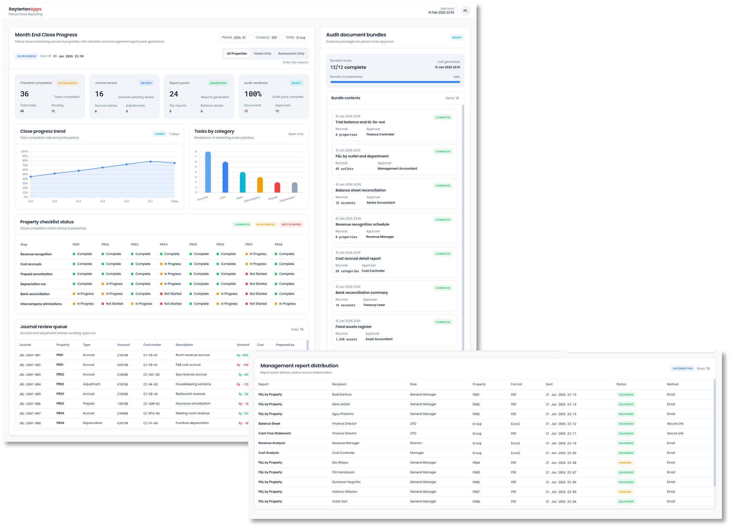Click the Bundle completeness progress bar

pos(395,82)
